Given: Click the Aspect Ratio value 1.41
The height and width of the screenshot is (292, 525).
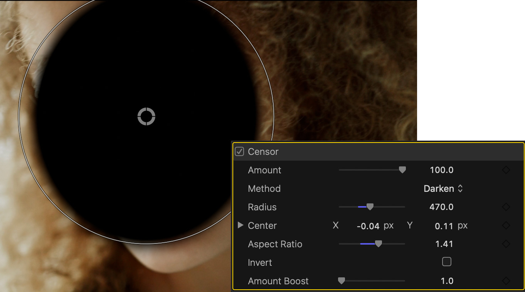Looking at the screenshot, I should pyautogui.click(x=444, y=244).
